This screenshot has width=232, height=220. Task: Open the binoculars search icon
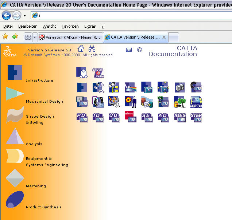pyautogui.click(x=92, y=48)
